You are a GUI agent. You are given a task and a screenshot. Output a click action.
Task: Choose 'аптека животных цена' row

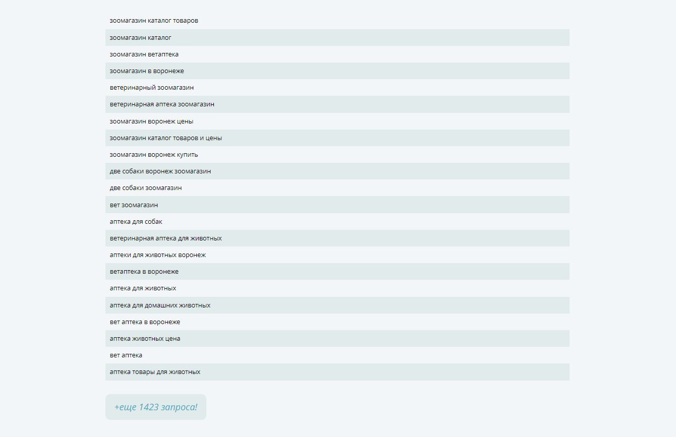point(337,338)
